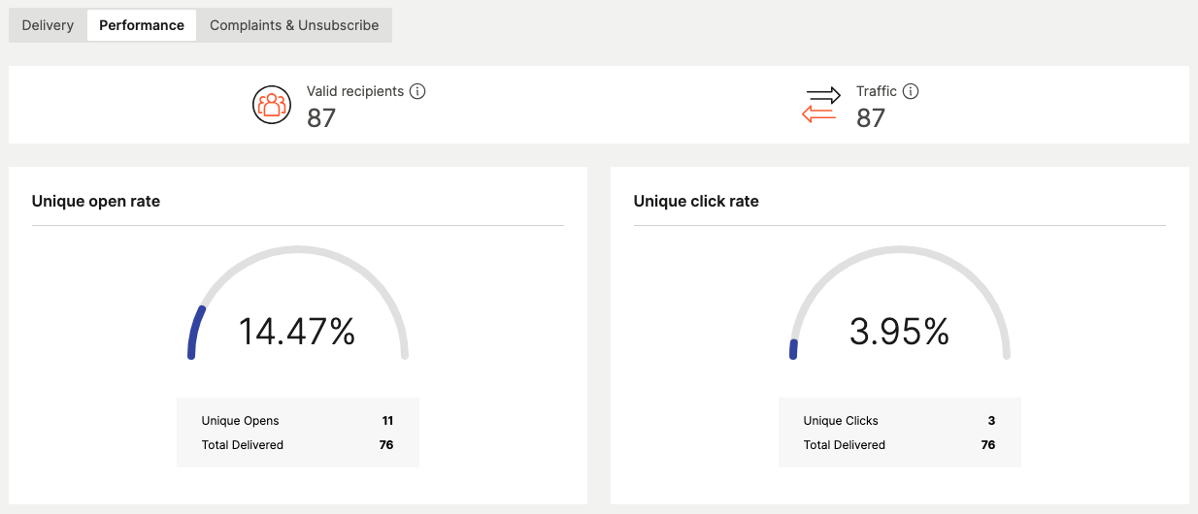
Task: Click Total Delivered under the click rate gauge
Action: point(845,445)
